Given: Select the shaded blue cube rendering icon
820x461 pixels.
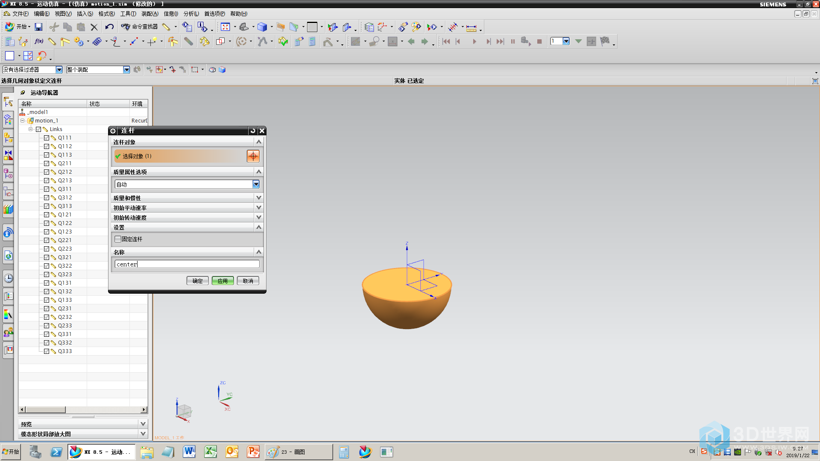Looking at the screenshot, I should click(262, 27).
